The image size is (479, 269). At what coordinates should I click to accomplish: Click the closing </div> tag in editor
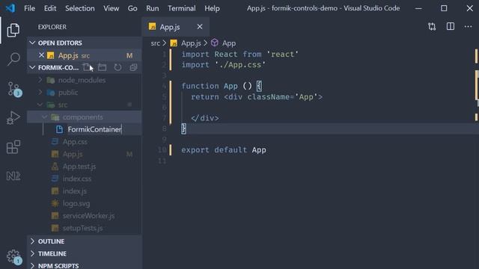[x=205, y=118]
